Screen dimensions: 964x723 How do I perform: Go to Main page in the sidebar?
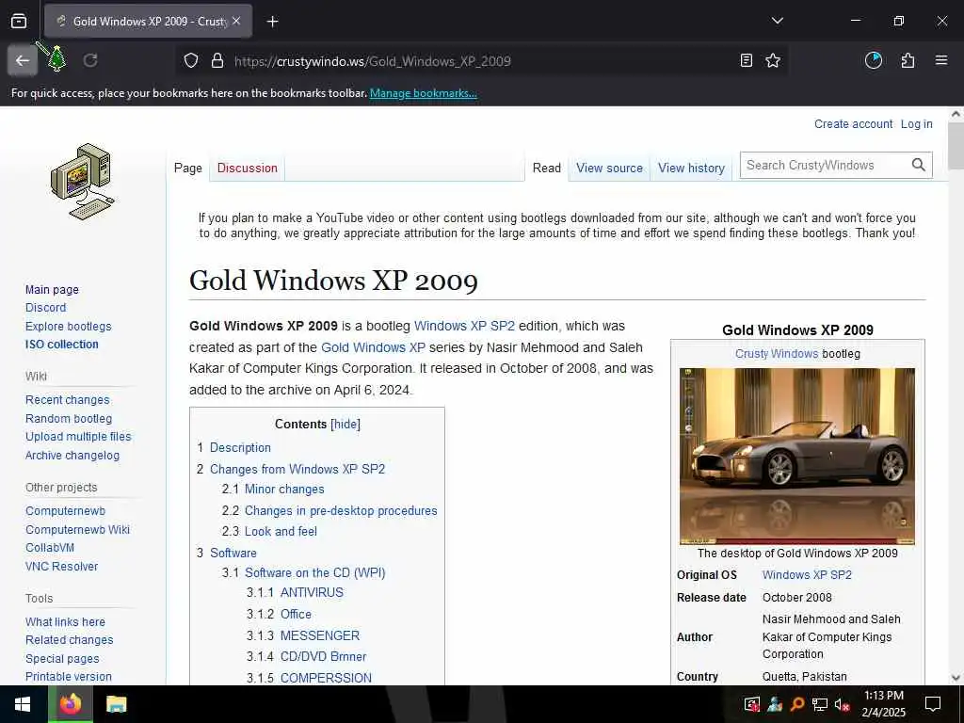52,290
